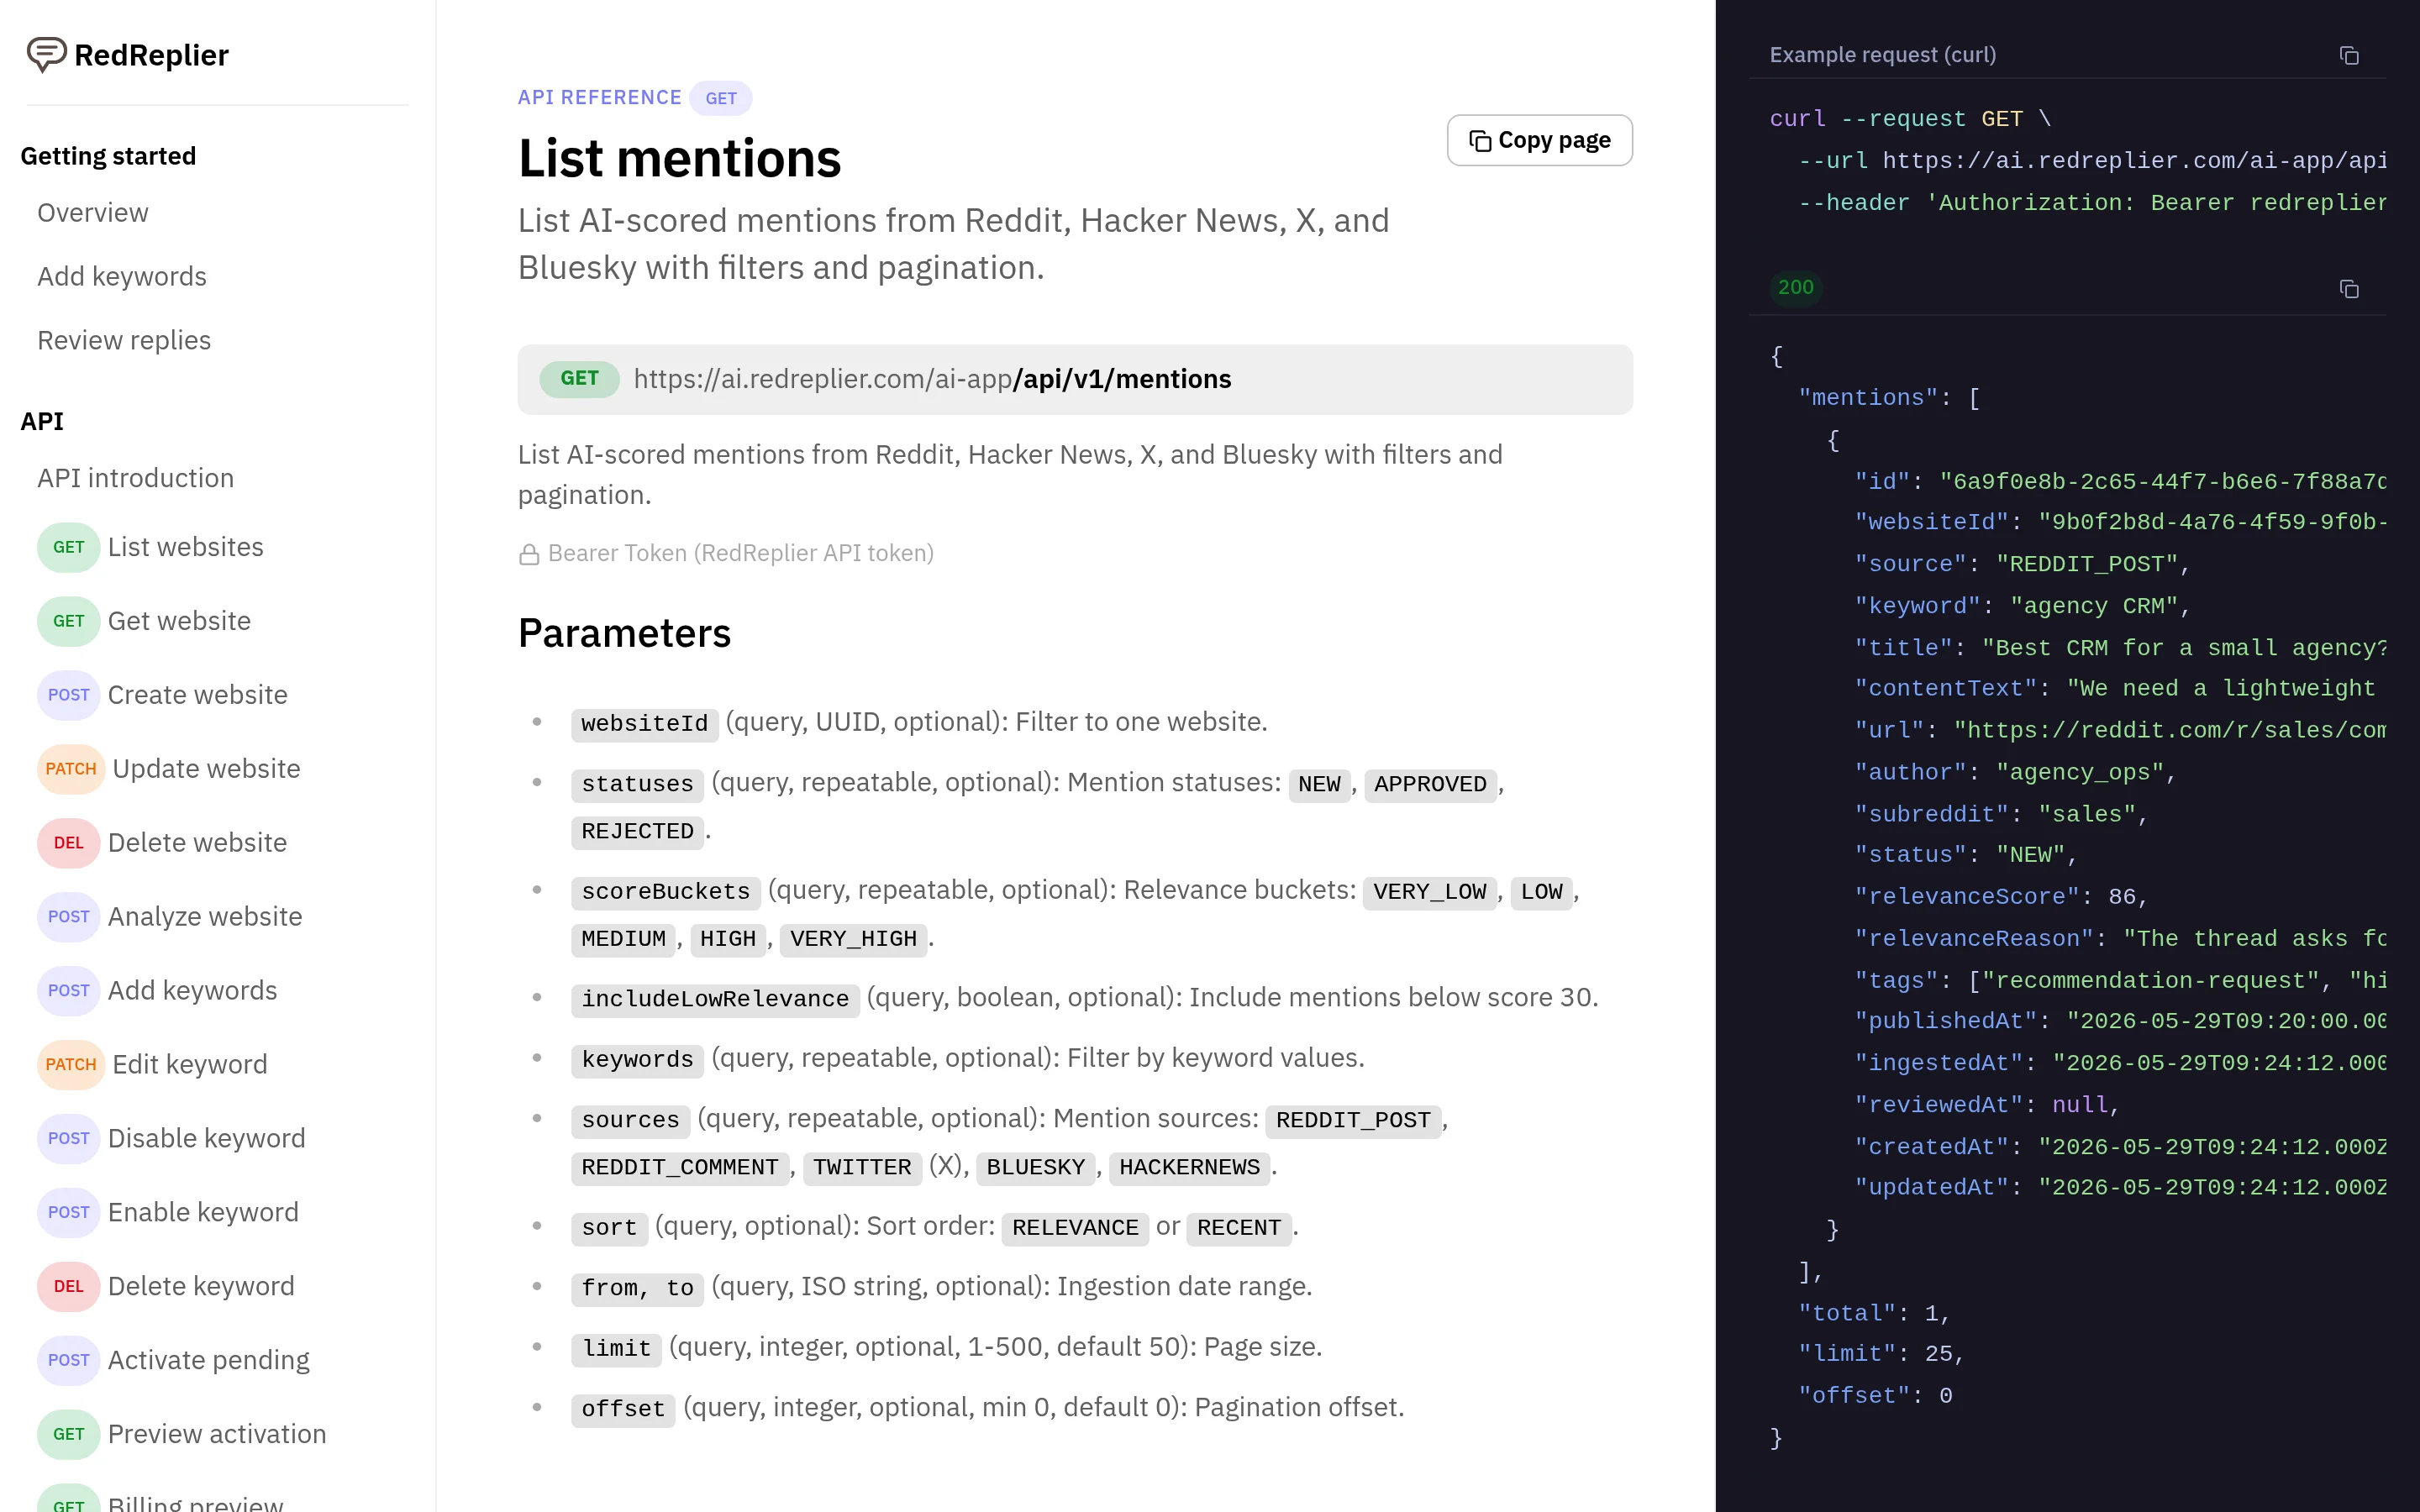The width and height of the screenshot is (2420, 1512).
Task: Click the GET method pill in the endpoint bar
Action: [579, 379]
